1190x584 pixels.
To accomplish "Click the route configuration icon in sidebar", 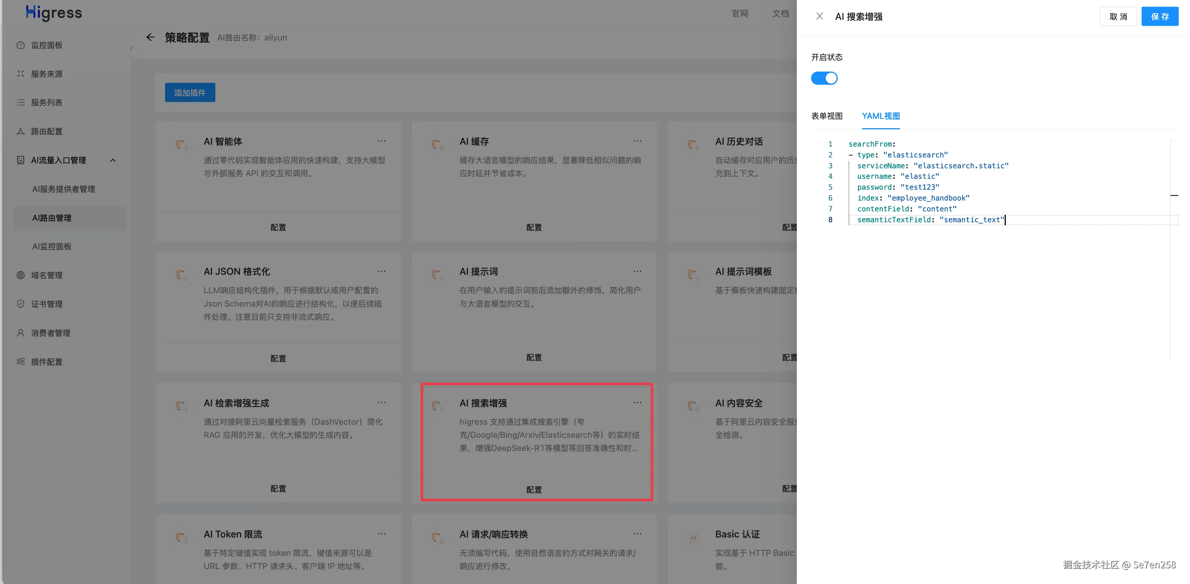I will click(x=20, y=132).
